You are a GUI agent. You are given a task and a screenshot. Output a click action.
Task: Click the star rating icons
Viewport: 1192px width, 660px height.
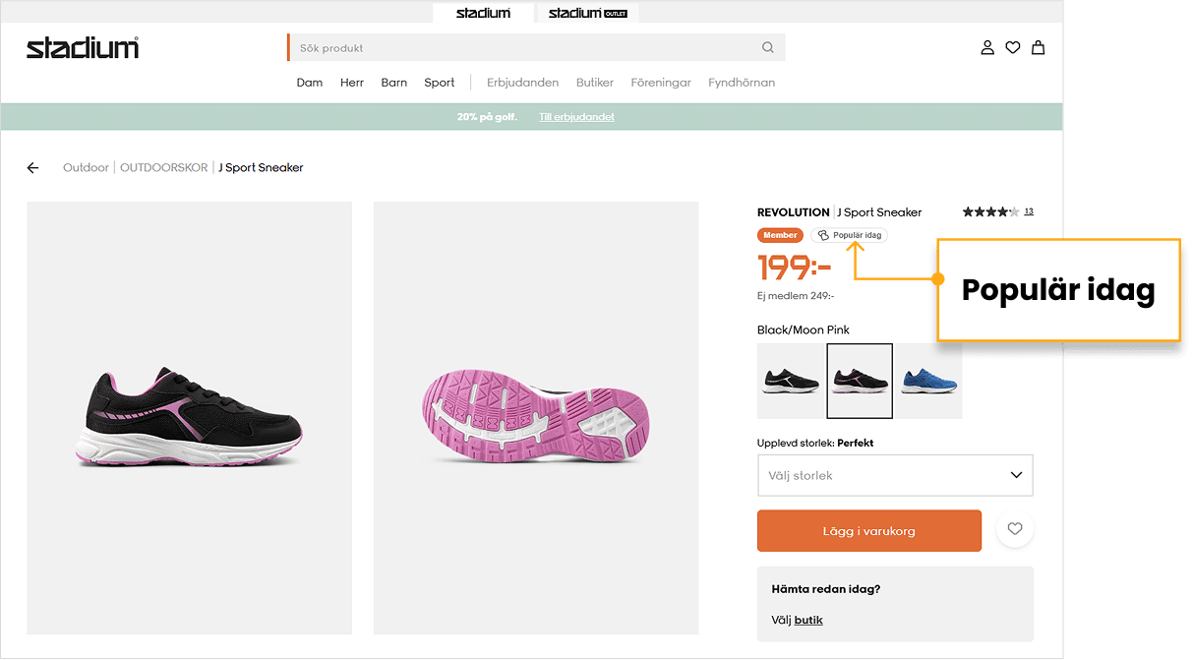click(990, 211)
